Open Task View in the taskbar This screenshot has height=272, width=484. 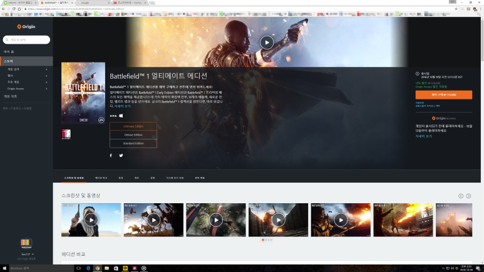point(78,268)
